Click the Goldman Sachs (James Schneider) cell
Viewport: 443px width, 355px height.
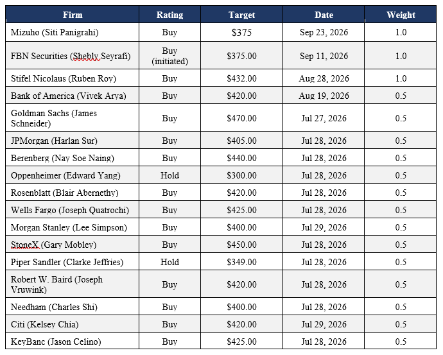click(73, 117)
